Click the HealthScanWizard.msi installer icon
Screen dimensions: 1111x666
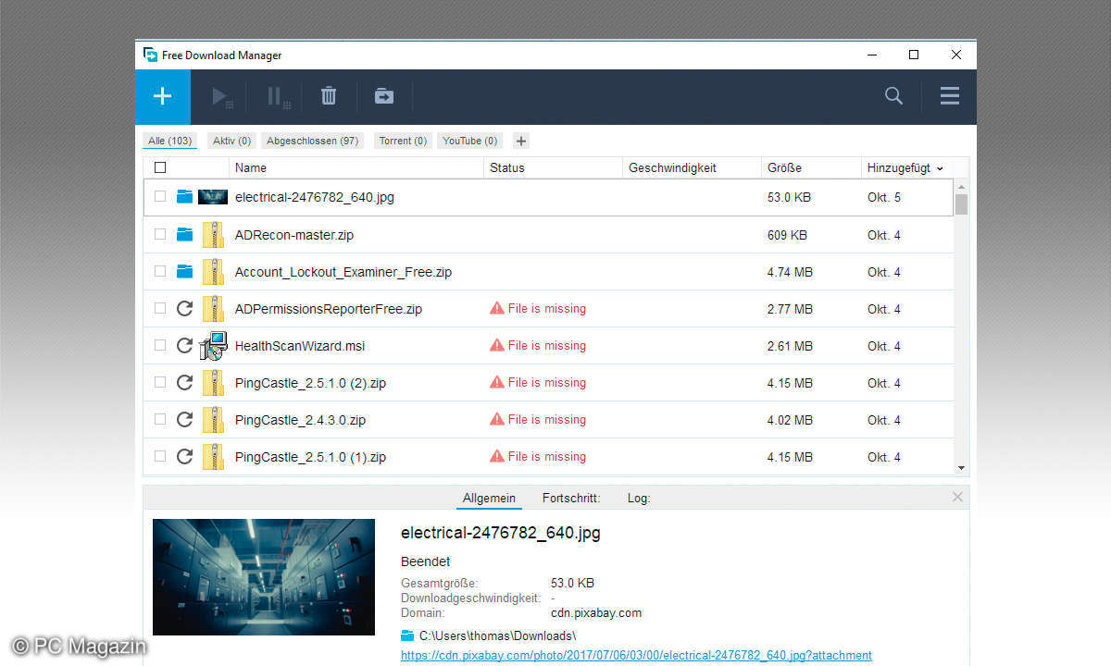(x=213, y=346)
